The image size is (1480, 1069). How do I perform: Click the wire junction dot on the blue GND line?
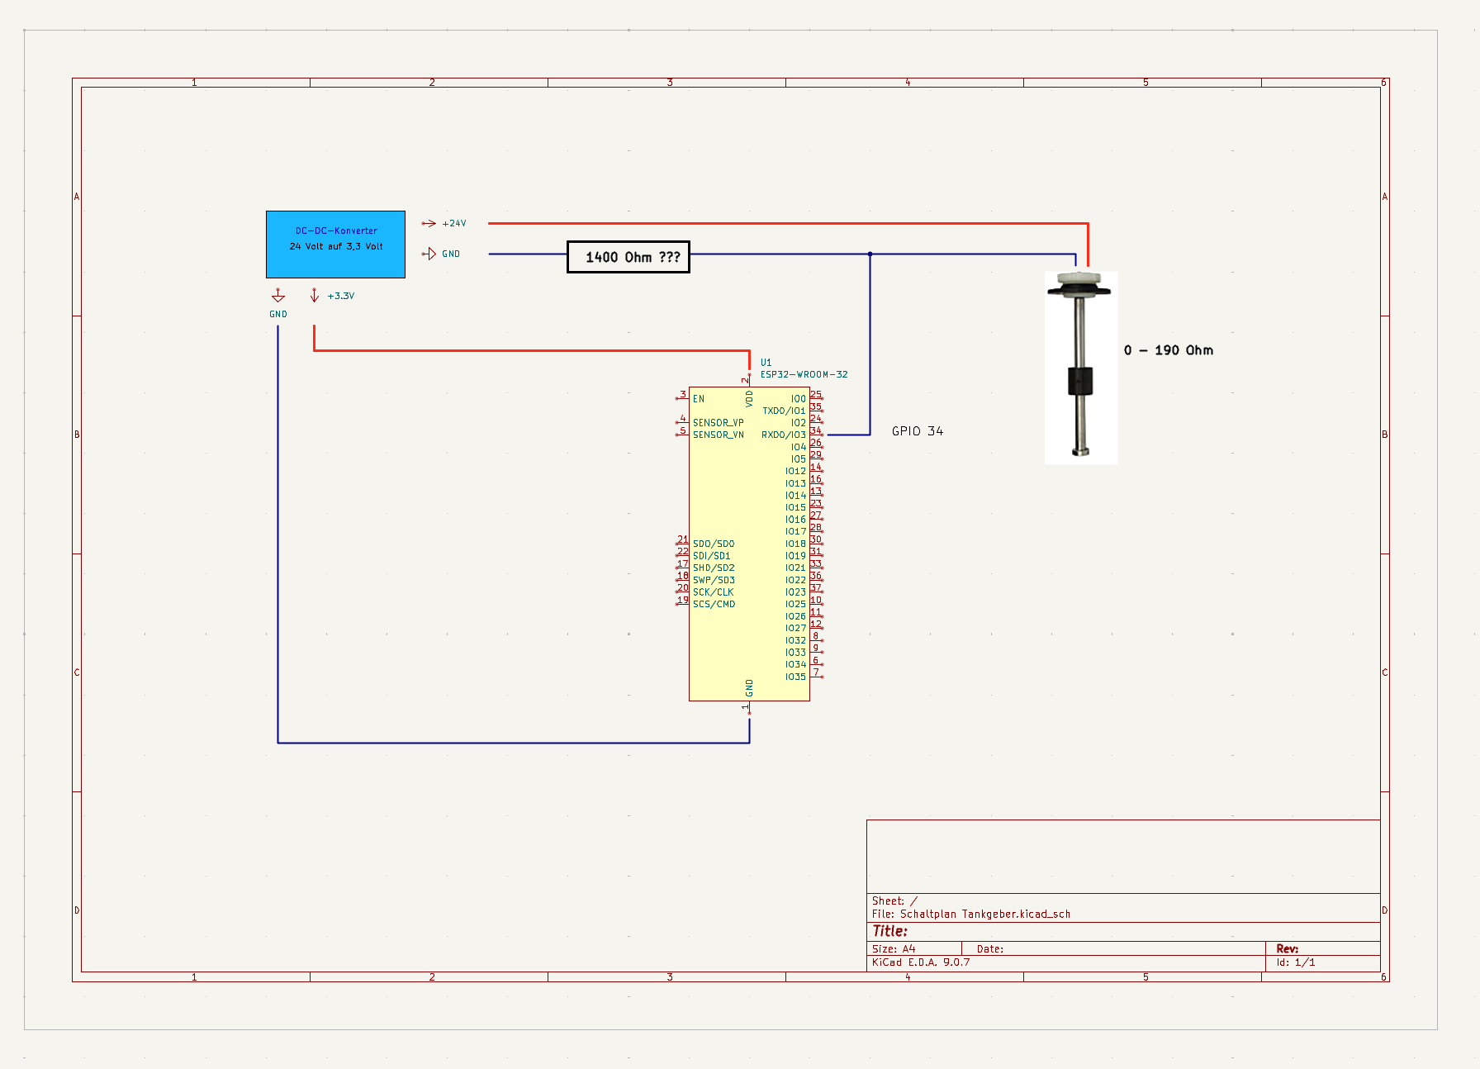(x=870, y=254)
